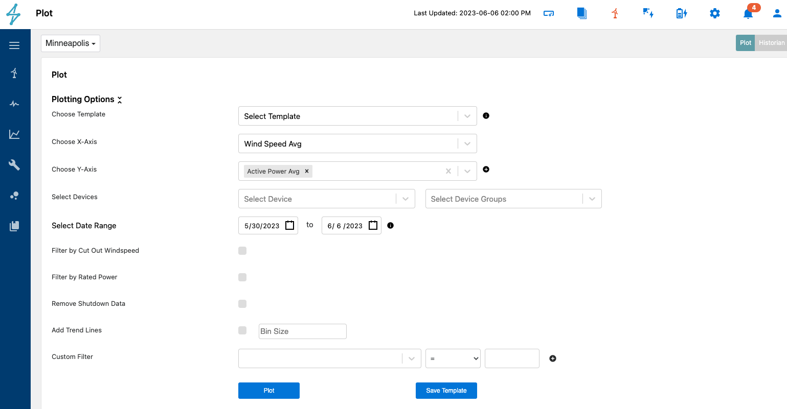Click the plus icon beside Y-Axis field
Screen dimensions: 787x409
486,170
